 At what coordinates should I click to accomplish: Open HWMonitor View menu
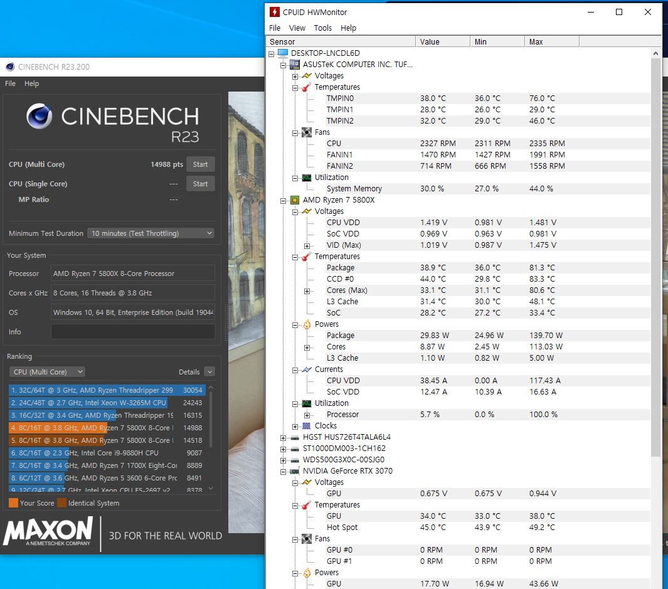(297, 28)
